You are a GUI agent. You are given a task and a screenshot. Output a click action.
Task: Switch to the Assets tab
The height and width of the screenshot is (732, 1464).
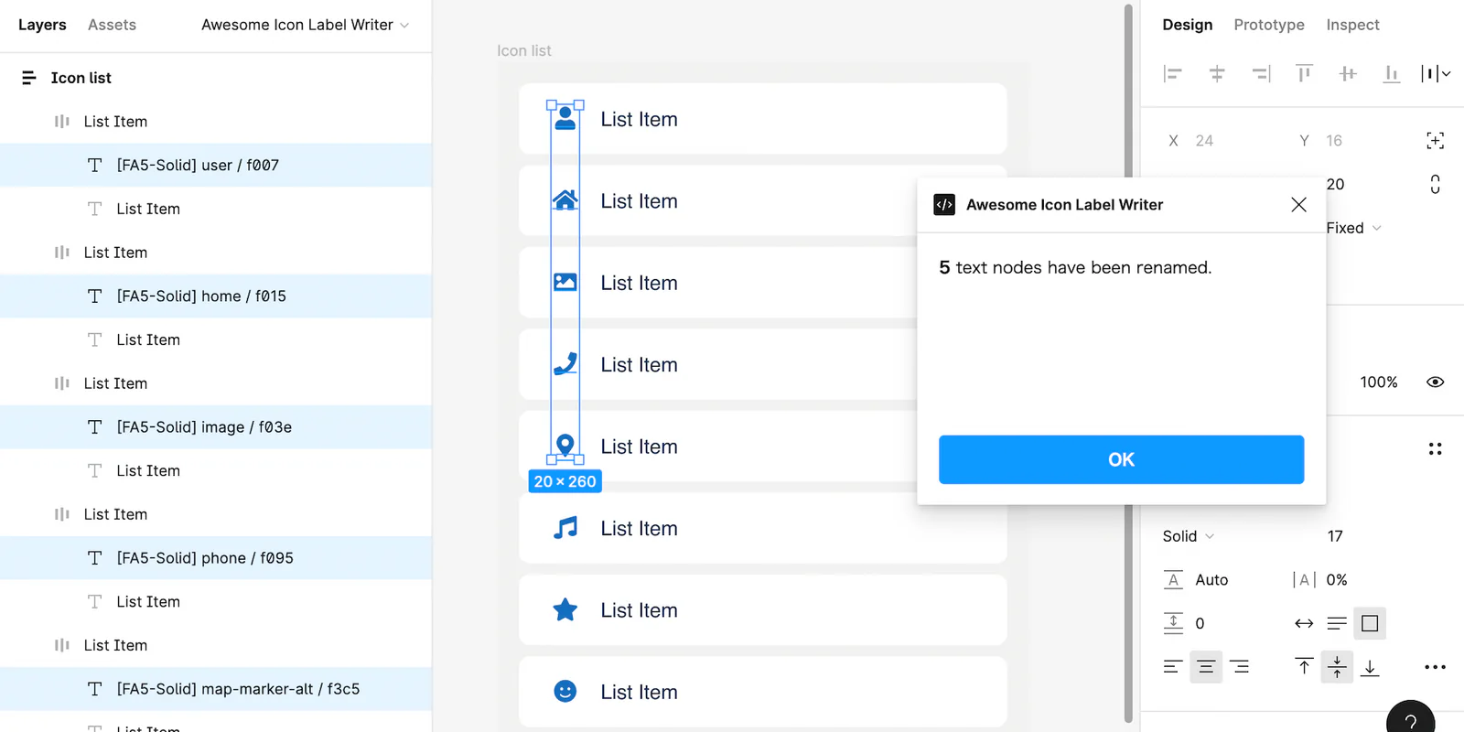tap(112, 25)
